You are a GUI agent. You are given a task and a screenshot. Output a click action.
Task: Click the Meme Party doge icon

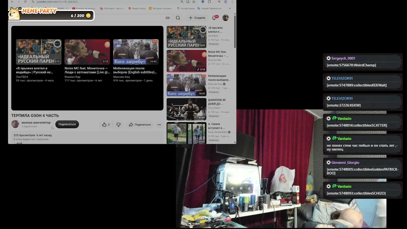(x=14, y=13)
